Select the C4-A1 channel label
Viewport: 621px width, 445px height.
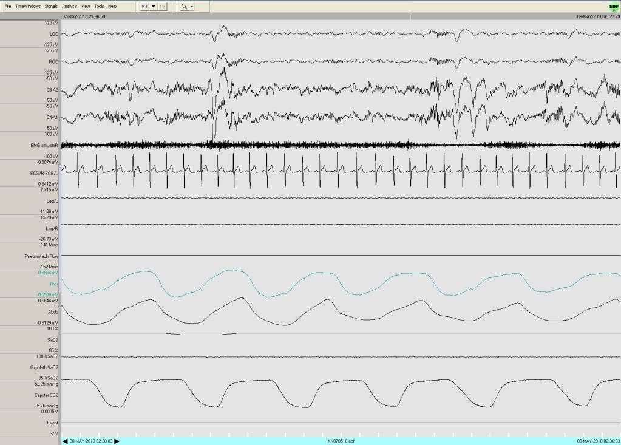coord(52,118)
